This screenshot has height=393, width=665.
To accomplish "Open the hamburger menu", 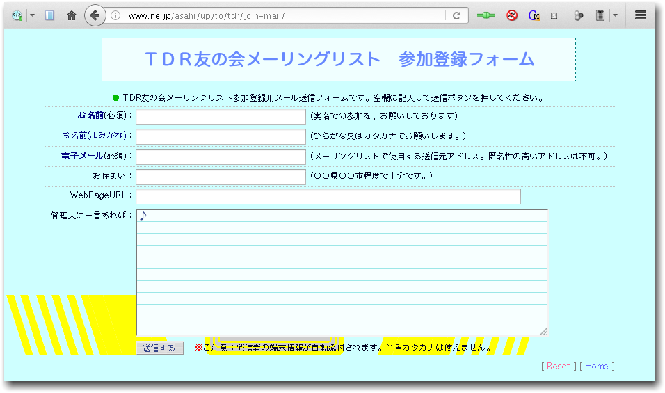I will (x=641, y=15).
